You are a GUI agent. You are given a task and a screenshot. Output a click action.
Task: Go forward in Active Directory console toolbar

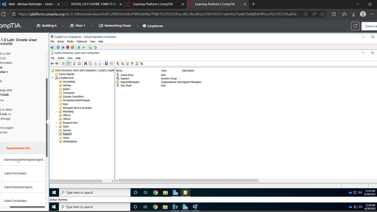pos(57,63)
